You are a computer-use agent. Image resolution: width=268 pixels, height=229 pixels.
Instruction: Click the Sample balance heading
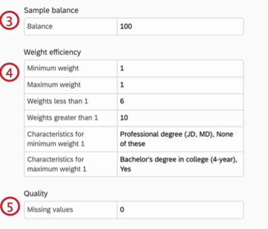pos(51,10)
